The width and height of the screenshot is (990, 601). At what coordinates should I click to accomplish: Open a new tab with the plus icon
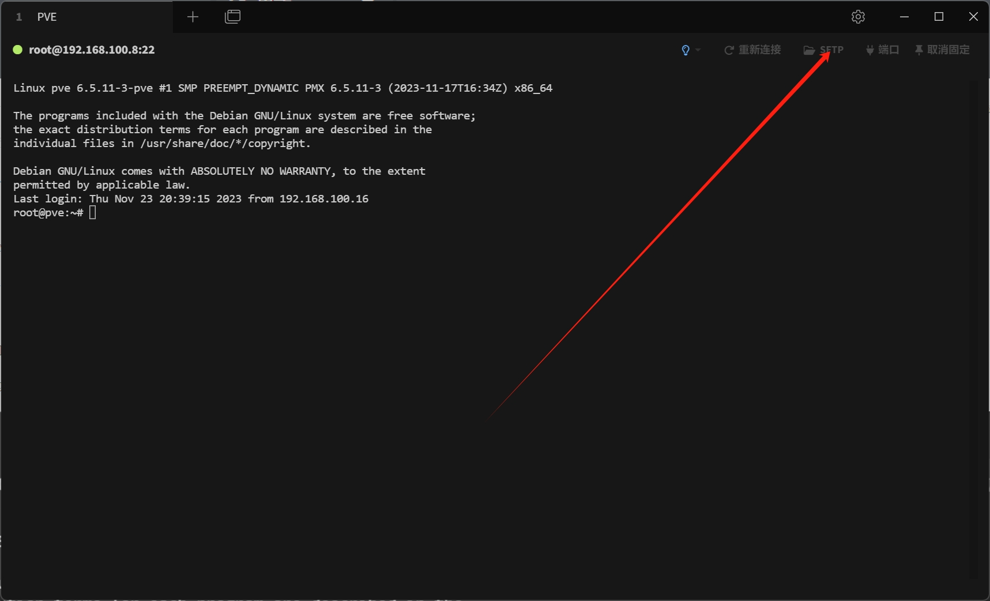pyautogui.click(x=193, y=17)
